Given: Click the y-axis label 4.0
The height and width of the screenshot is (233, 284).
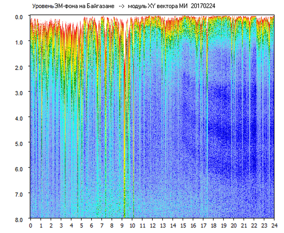Looking at the screenshot, I should coord(20,118).
